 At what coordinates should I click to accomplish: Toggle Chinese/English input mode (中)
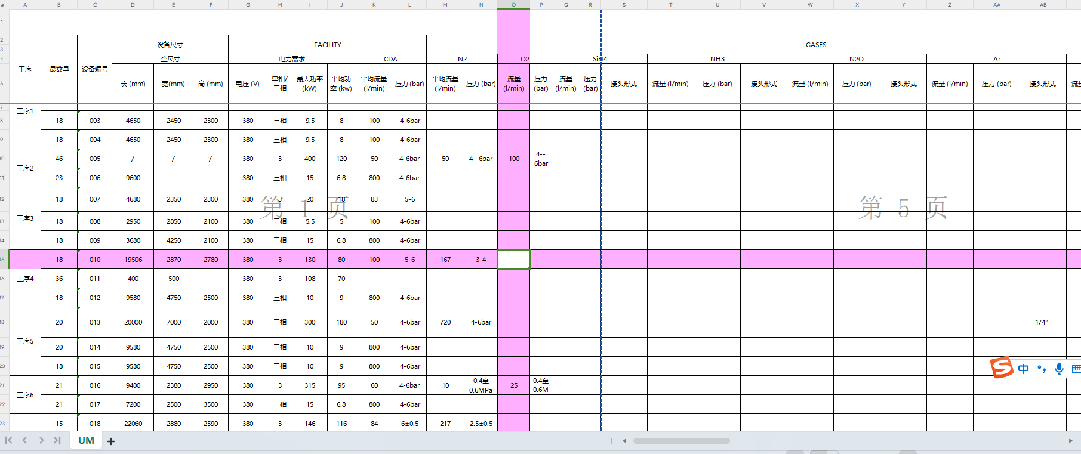click(1024, 369)
